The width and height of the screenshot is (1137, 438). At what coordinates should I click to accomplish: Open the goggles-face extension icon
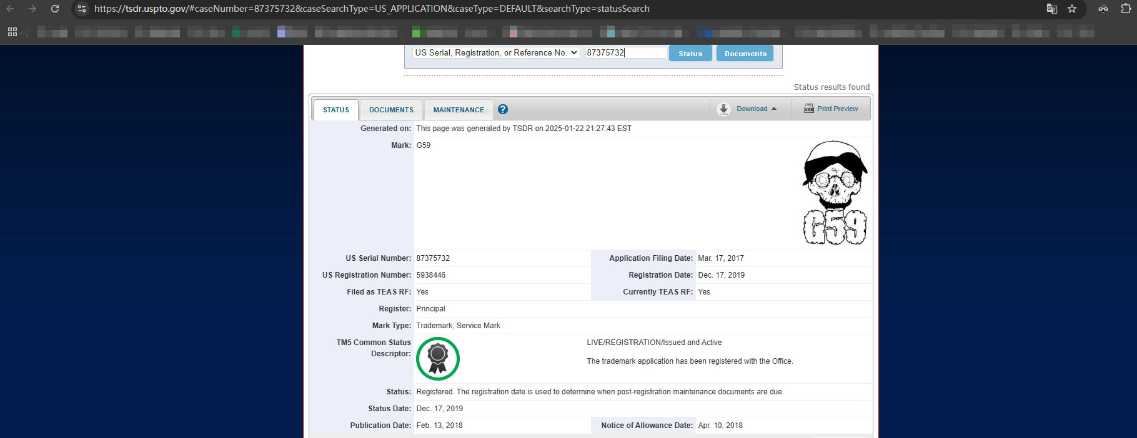(x=1103, y=9)
